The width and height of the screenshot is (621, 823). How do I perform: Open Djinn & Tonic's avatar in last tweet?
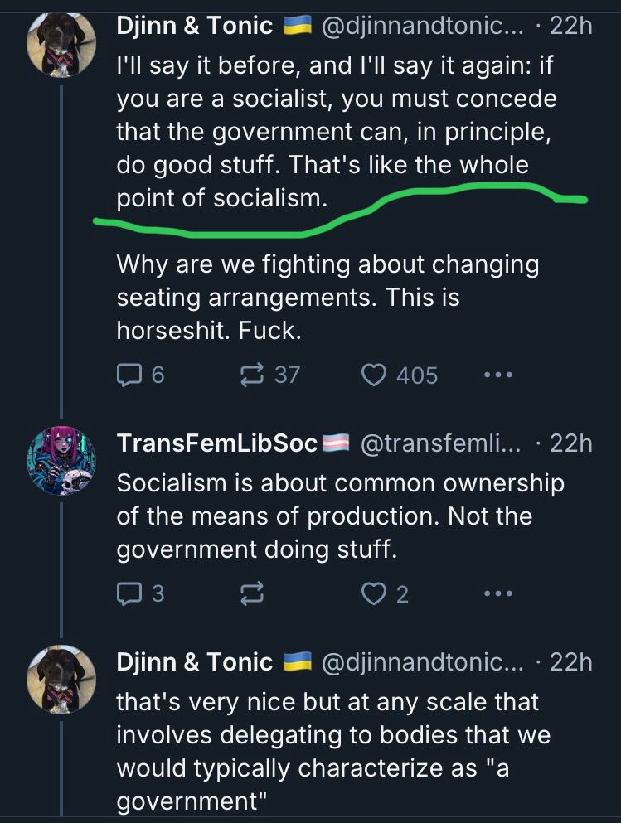pyautogui.click(x=61, y=679)
